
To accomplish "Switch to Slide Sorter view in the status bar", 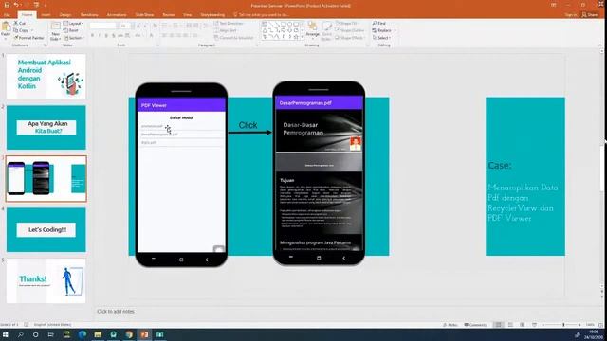I will click(x=510, y=325).
